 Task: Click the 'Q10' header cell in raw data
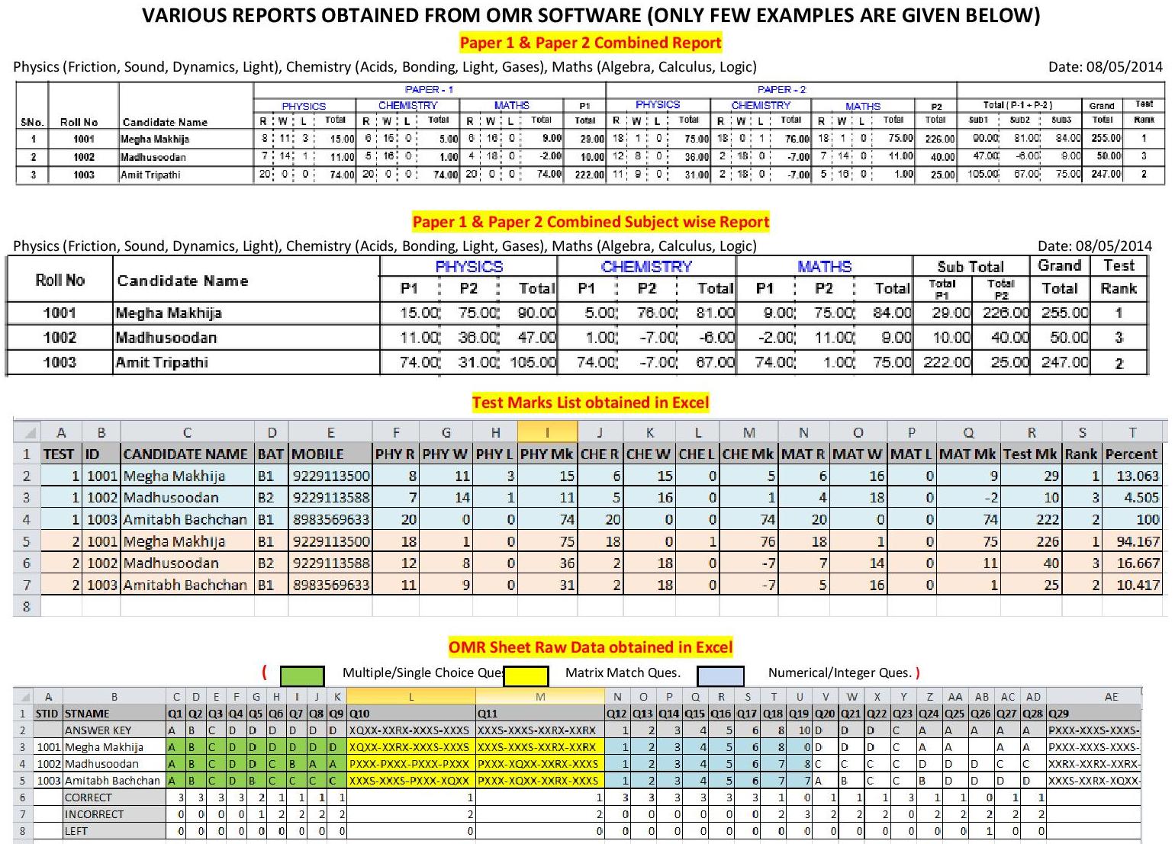click(x=411, y=714)
